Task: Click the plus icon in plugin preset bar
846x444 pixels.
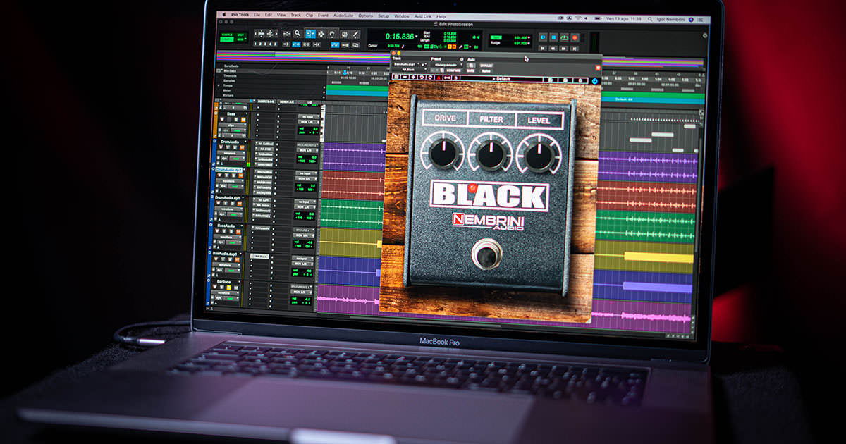Action: point(414,78)
